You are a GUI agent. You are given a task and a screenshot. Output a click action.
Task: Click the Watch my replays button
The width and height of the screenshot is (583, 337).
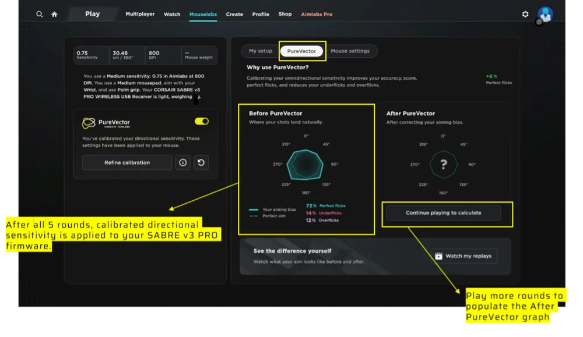pyautogui.click(x=465, y=256)
